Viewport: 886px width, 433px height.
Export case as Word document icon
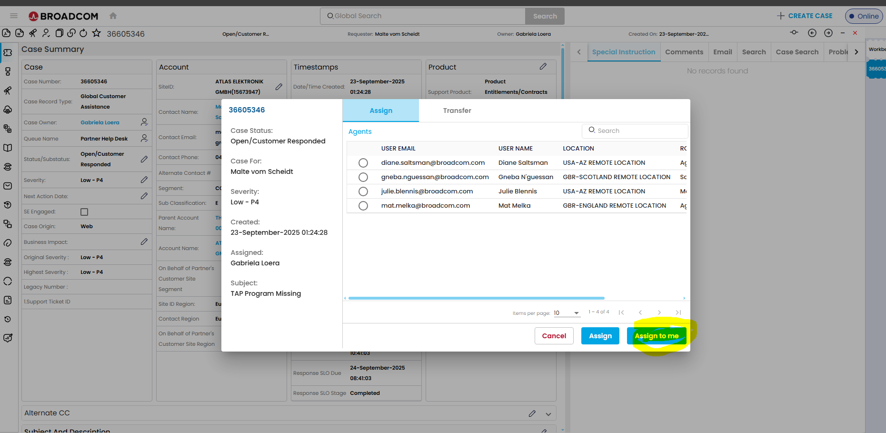tap(20, 33)
